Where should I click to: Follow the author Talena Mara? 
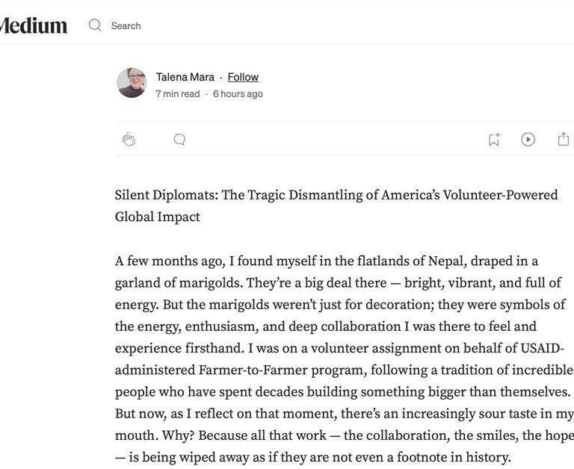(x=243, y=77)
